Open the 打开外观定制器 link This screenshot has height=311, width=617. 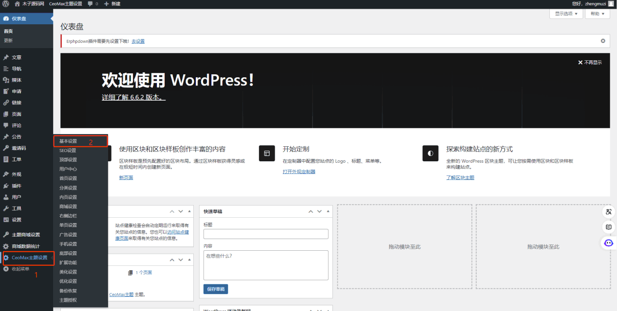point(299,172)
